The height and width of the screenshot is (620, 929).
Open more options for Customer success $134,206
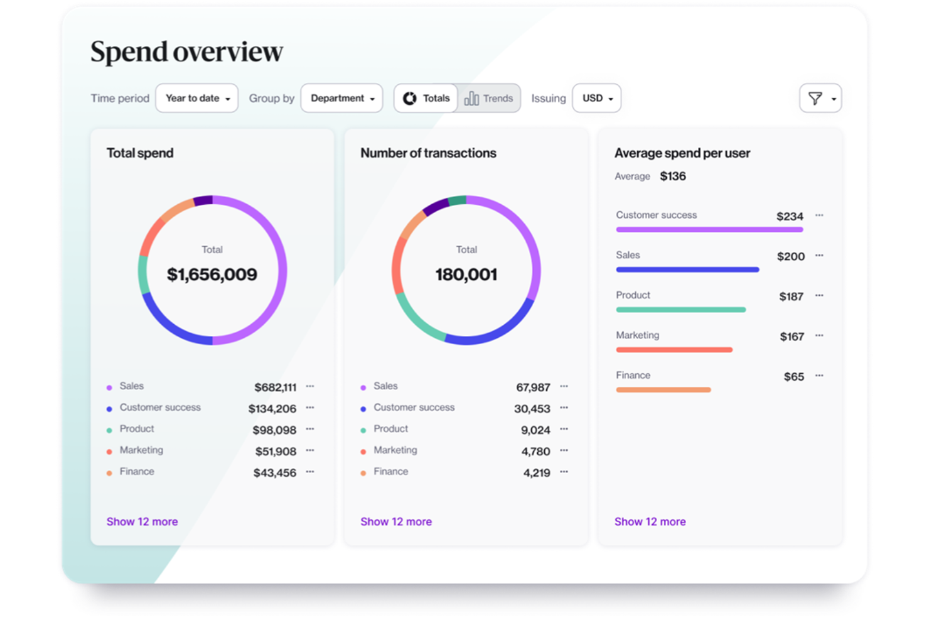(x=310, y=408)
